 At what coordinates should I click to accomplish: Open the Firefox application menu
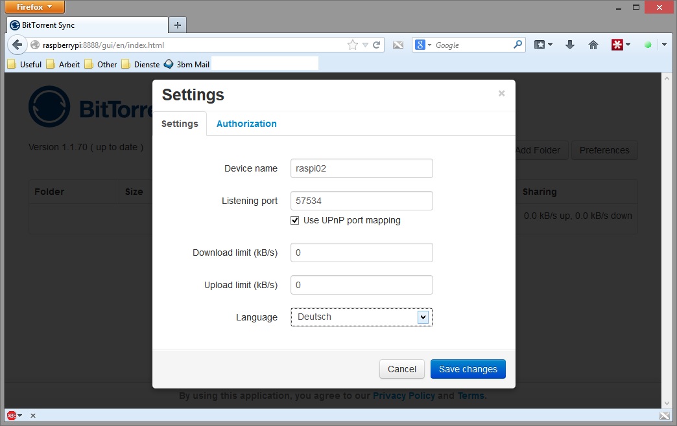[34, 7]
